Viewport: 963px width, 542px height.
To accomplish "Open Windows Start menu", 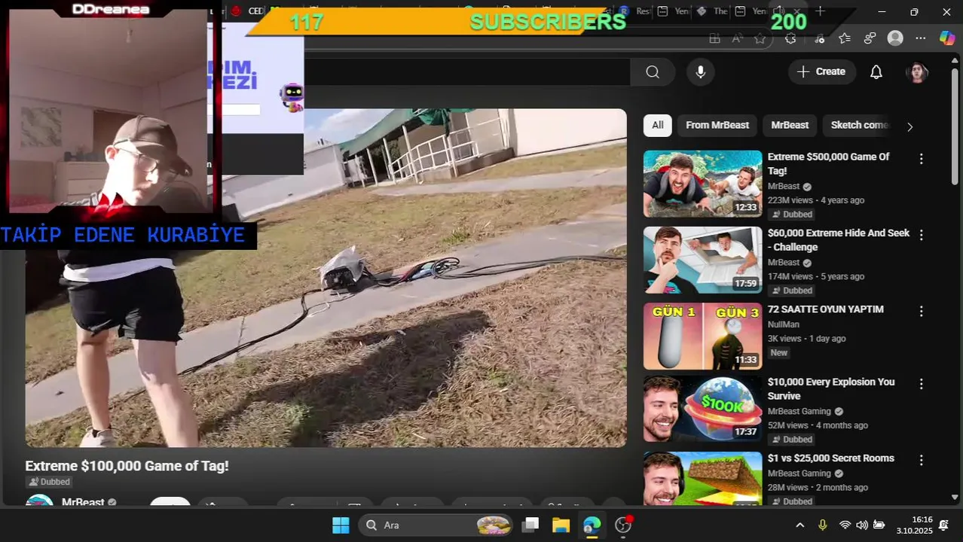I will point(341,525).
